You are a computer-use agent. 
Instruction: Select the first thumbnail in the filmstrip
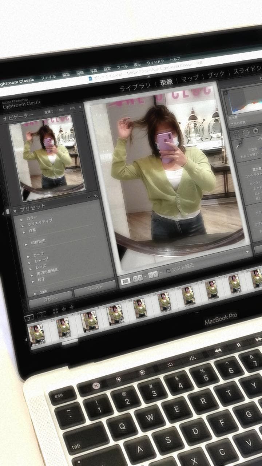(x=37, y=334)
